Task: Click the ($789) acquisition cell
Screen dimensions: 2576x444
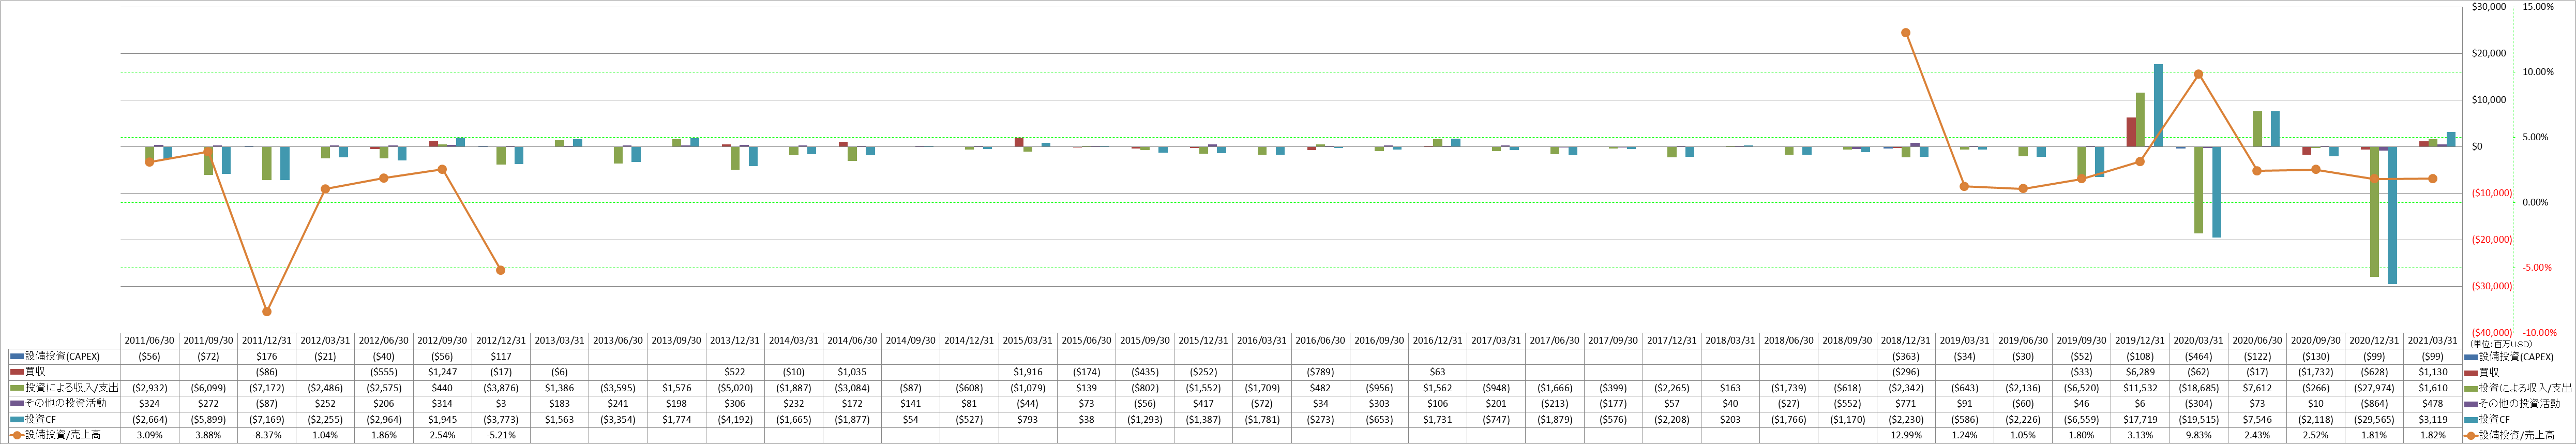Action: tap(1320, 372)
